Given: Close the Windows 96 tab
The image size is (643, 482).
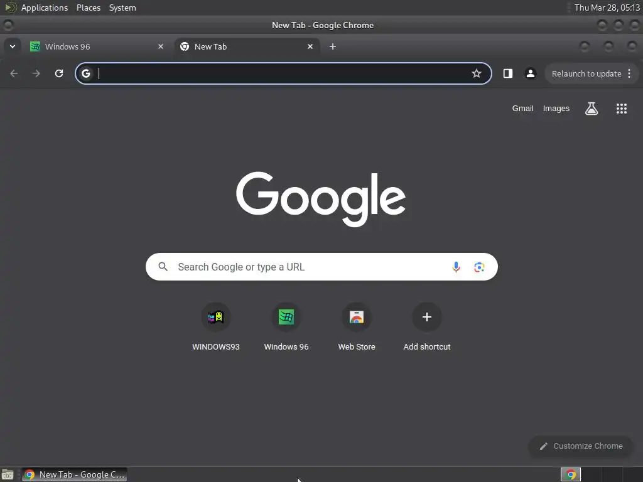Looking at the screenshot, I should (x=161, y=46).
